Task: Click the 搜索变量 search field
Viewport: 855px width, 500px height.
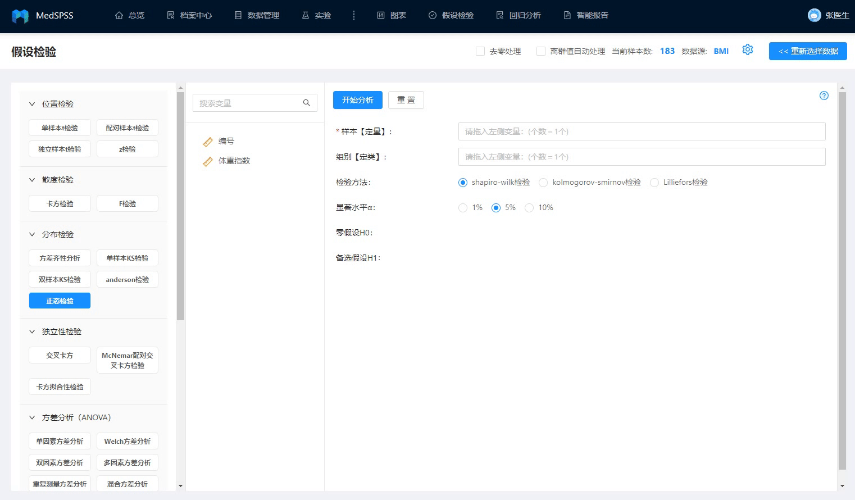Action: [x=254, y=103]
